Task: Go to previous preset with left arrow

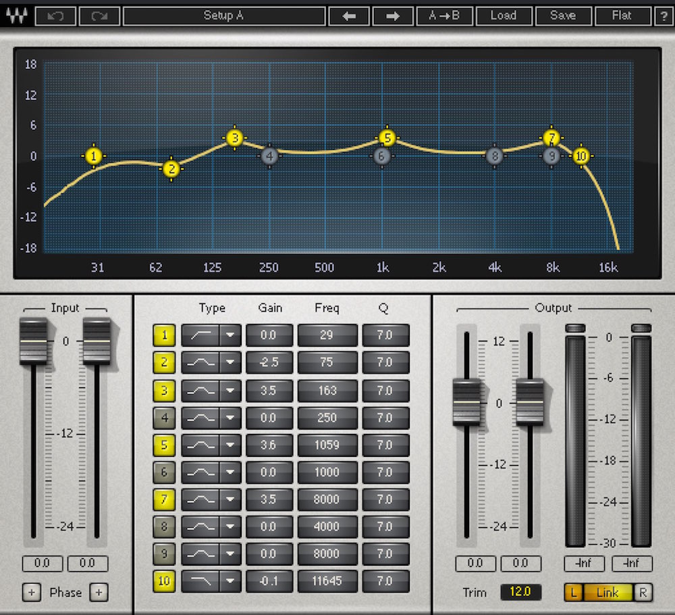Action: [349, 16]
